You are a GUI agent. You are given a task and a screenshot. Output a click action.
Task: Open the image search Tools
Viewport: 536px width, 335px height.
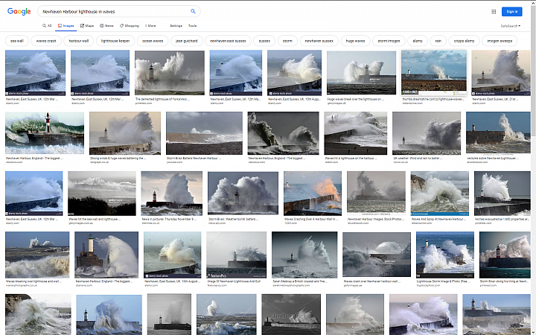(x=193, y=25)
